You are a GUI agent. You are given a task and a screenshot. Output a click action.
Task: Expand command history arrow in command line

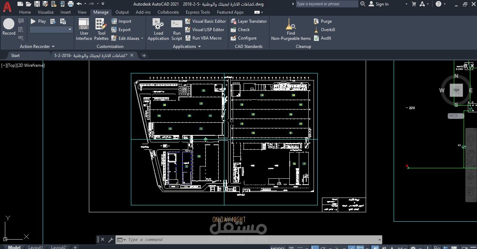coord(379,240)
